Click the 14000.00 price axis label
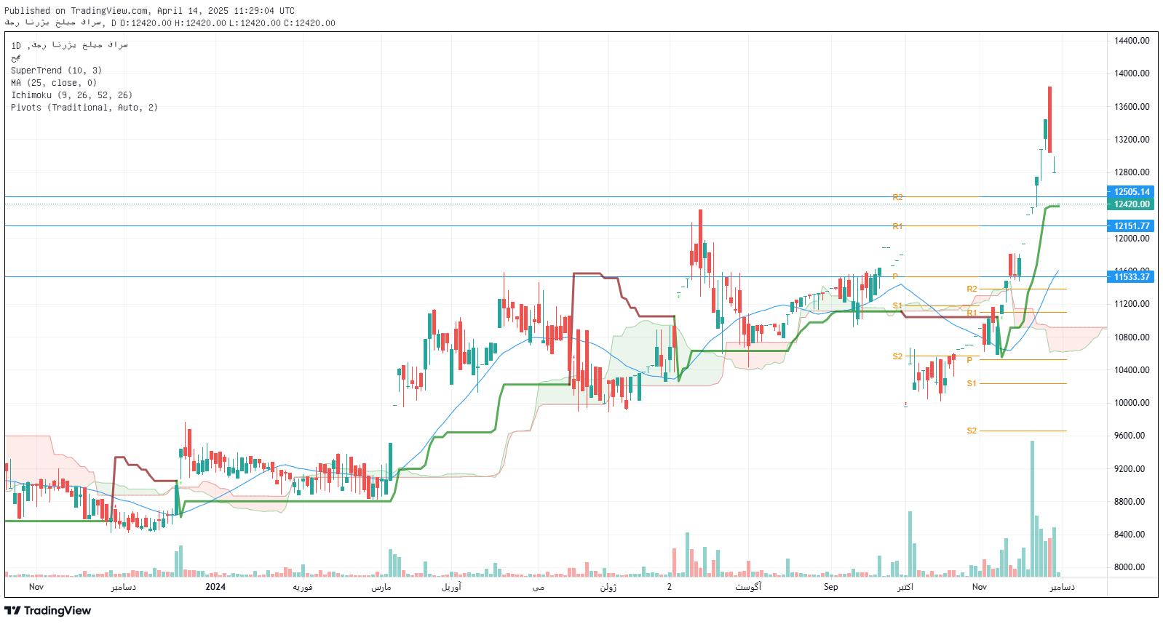This screenshot has width=1163, height=624. [1132, 73]
